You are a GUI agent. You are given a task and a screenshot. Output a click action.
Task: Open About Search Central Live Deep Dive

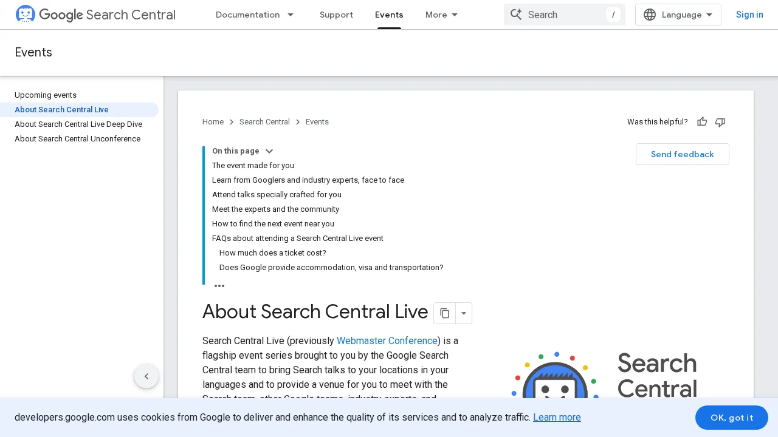[78, 124]
